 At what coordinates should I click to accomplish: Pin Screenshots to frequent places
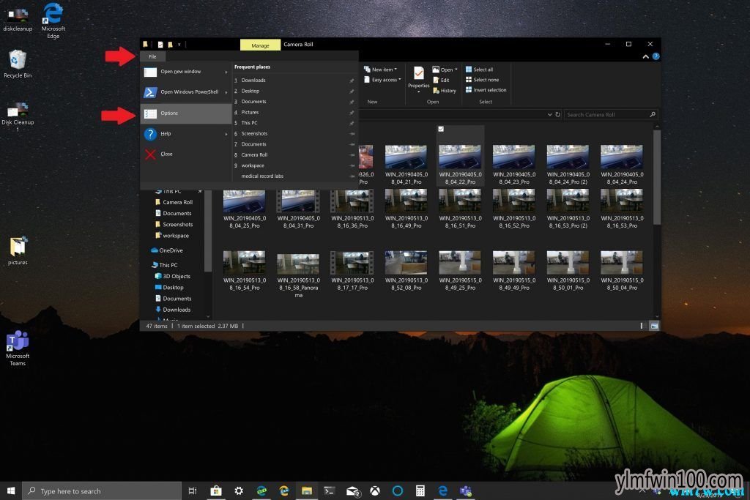pyautogui.click(x=352, y=134)
